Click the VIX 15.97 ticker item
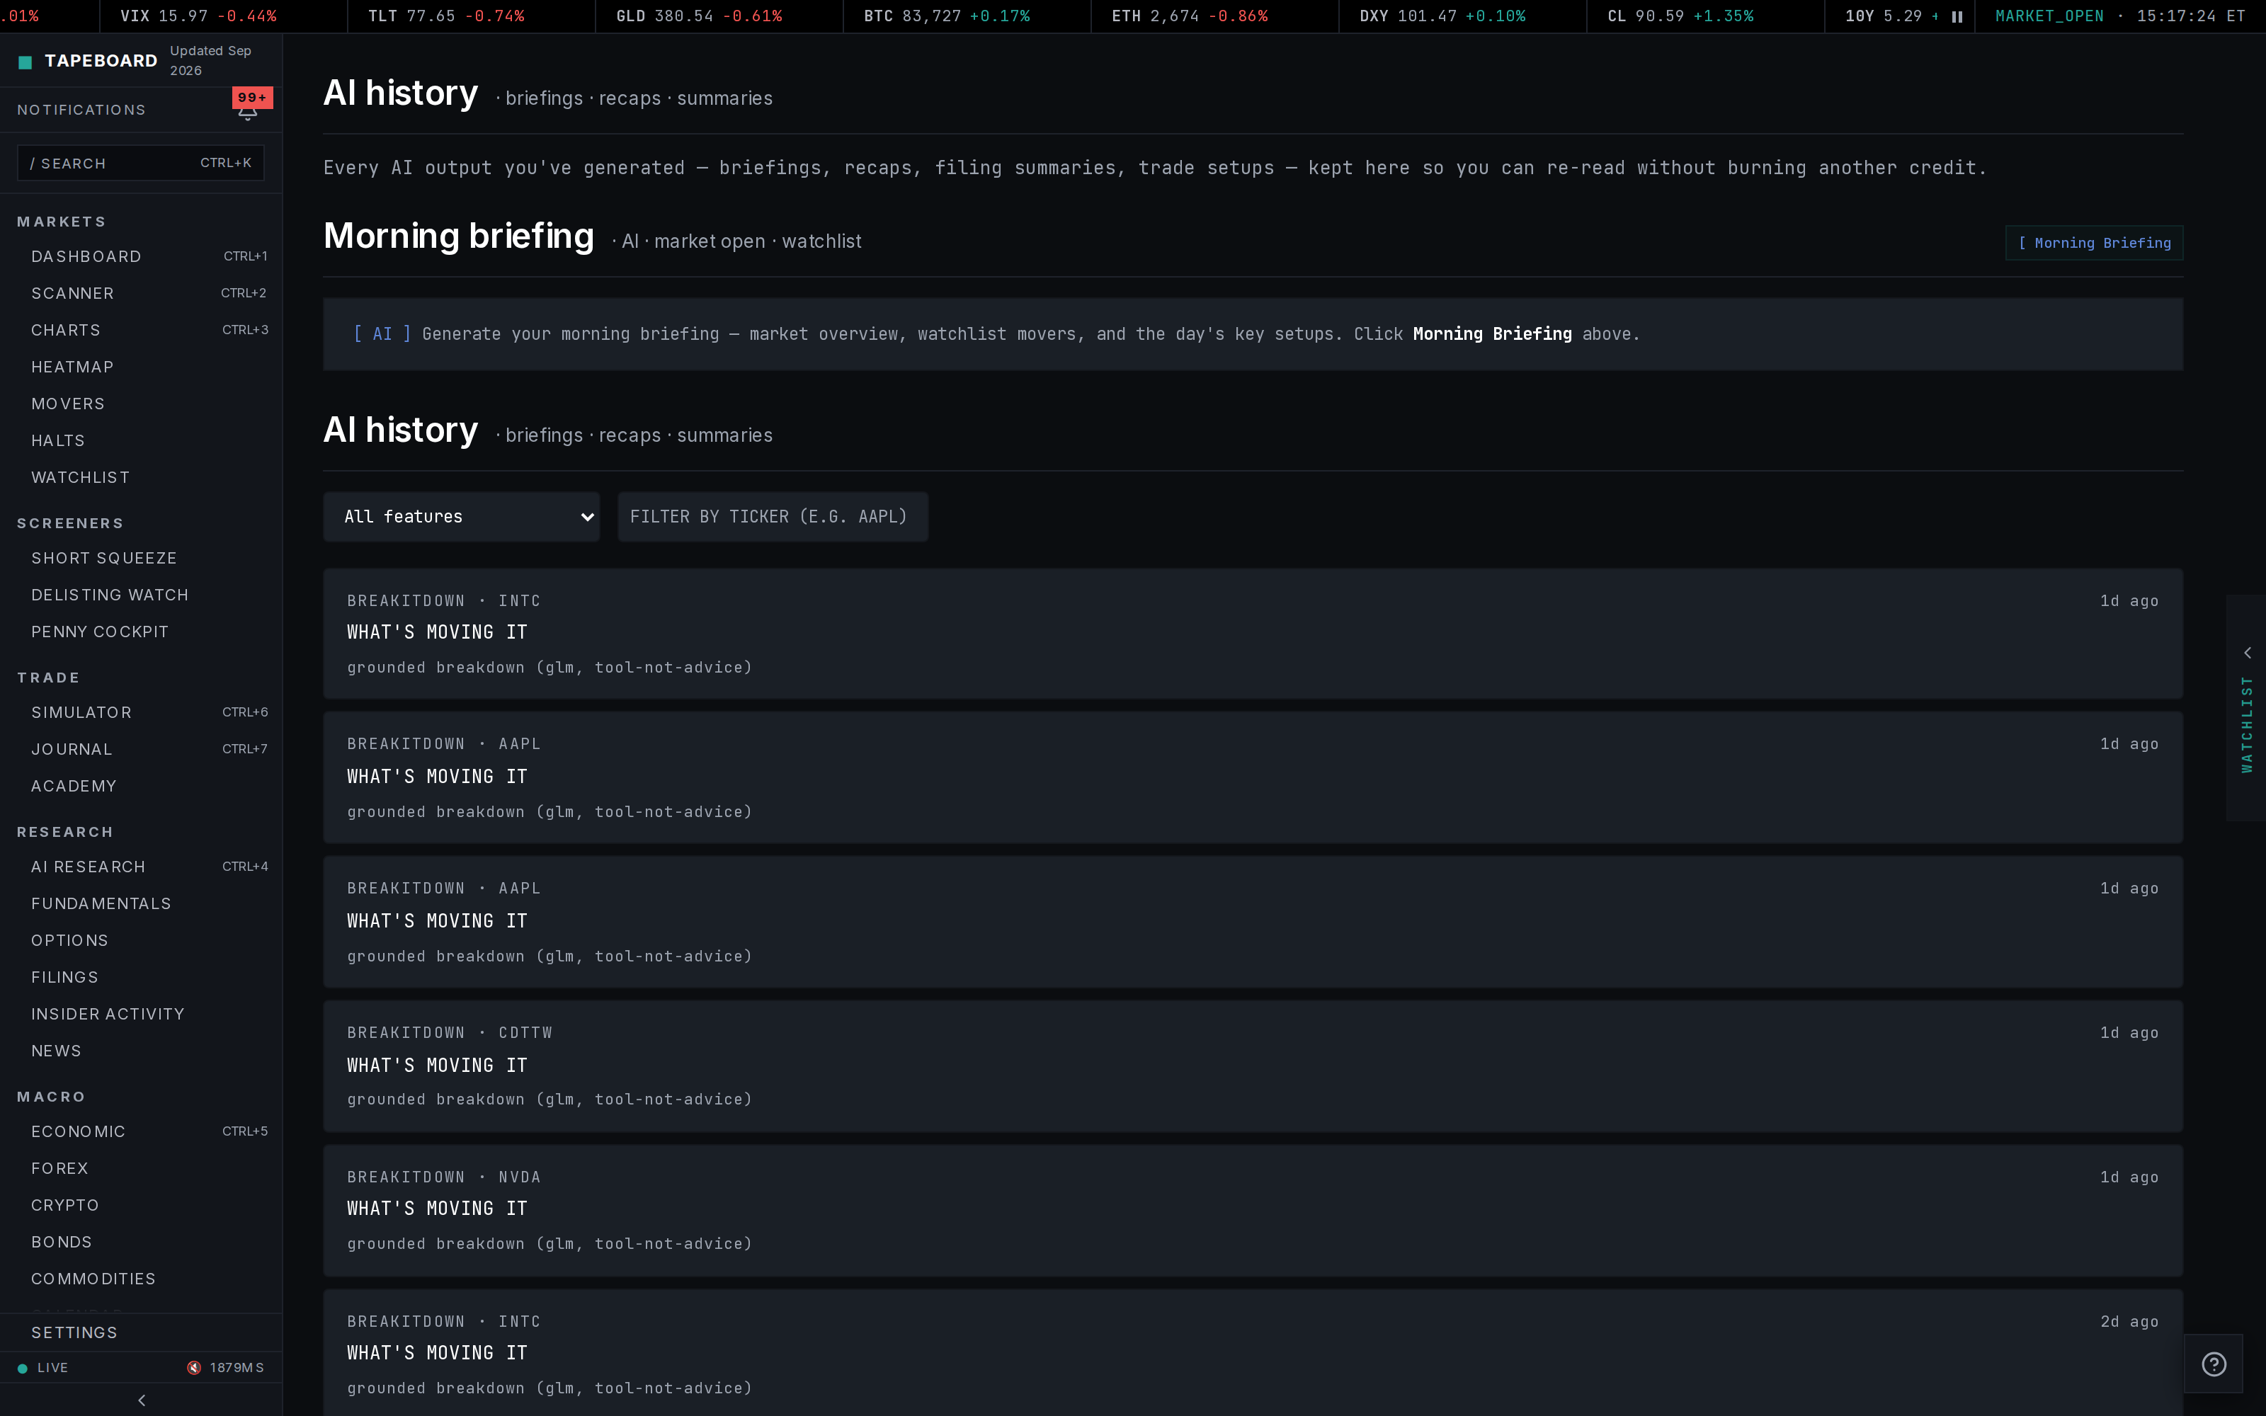Viewport: 2266px width, 1416px height. pos(198,17)
